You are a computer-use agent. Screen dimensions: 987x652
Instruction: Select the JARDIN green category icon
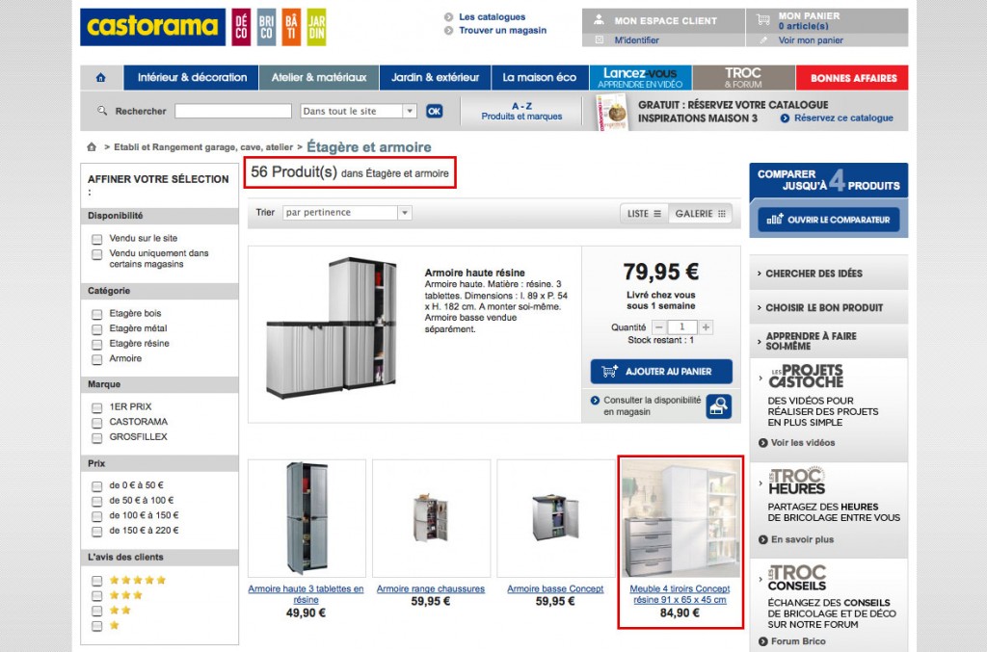pyautogui.click(x=316, y=27)
